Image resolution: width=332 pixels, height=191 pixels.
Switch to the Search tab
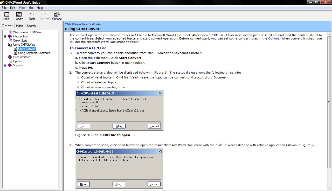31,26
